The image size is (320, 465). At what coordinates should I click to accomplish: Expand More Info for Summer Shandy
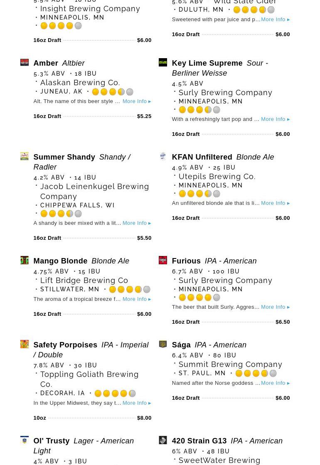click(137, 223)
